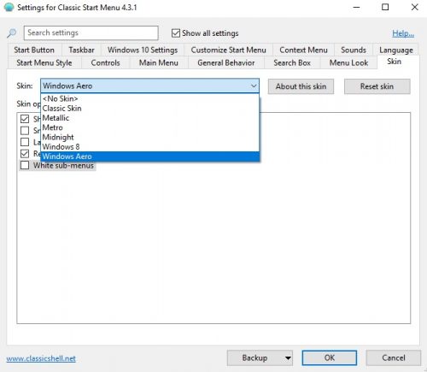Open the Sounds tab
Screen dimensions: 427x372
click(x=354, y=50)
